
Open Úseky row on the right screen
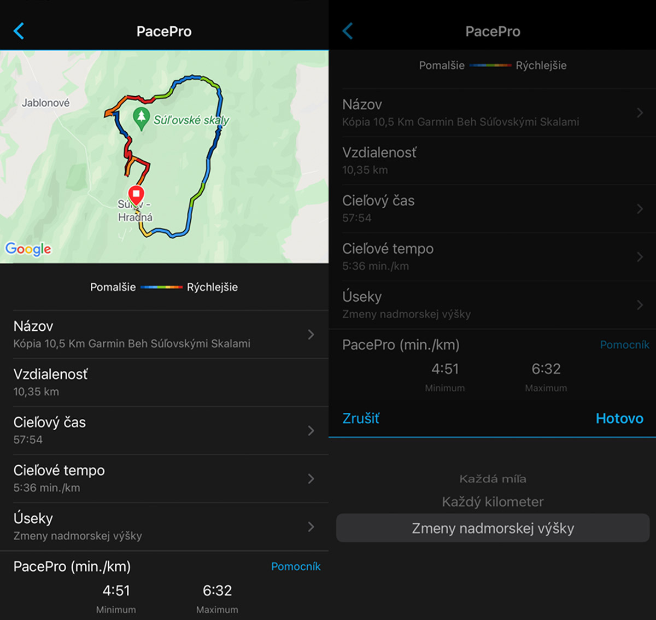(492, 305)
